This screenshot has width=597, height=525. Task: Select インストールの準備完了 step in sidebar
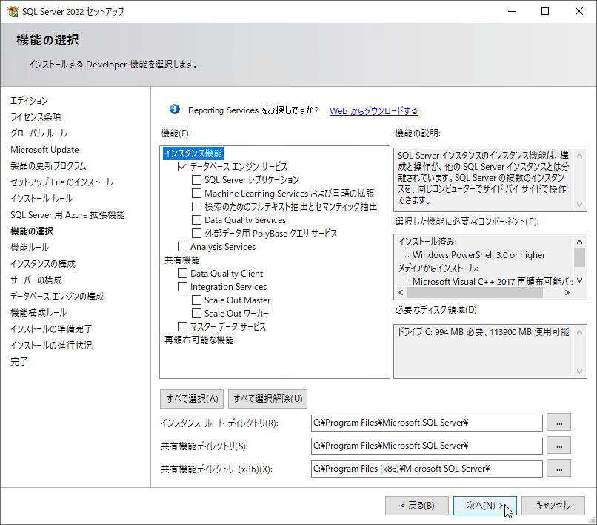point(51,329)
